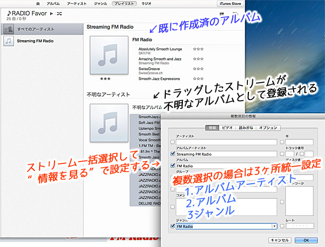This screenshot has width=325, height=247.
Task: Enable the アーティスト field checkbox
Action: [x=172, y=142]
